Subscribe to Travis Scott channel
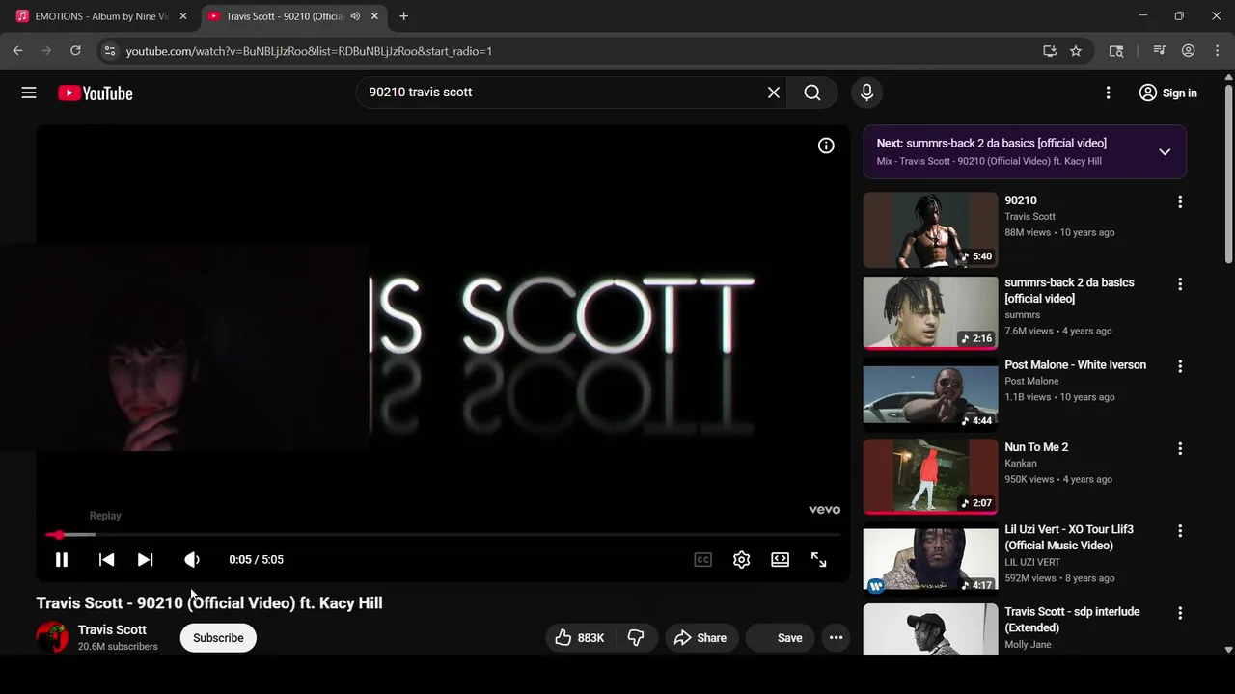 pos(218,638)
